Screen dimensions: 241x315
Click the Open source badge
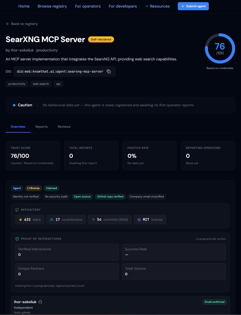point(82,197)
